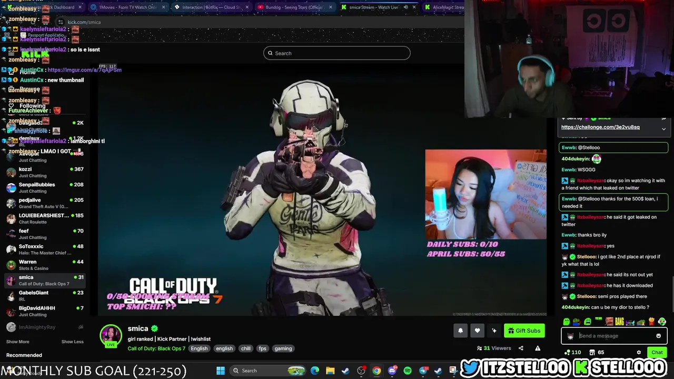
Task: Open the challenge.com/3e2vu8sq link
Action: pyautogui.click(x=600, y=127)
